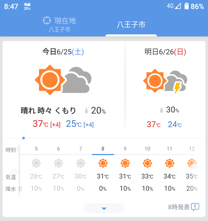Open the 8時発表 announcement link
The width and height of the screenshot is (208, 221).
(x=179, y=207)
